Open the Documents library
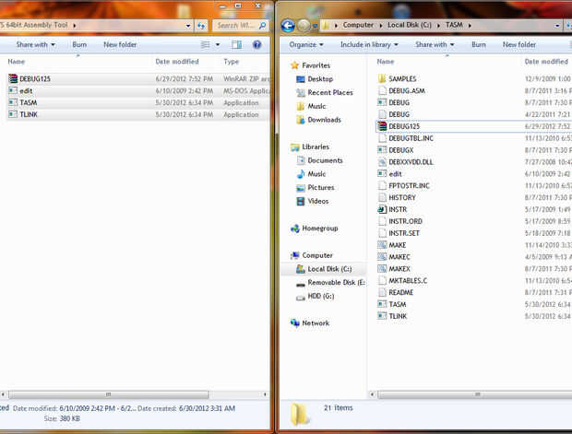Viewport: 572px width, 434px height. click(319, 160)
